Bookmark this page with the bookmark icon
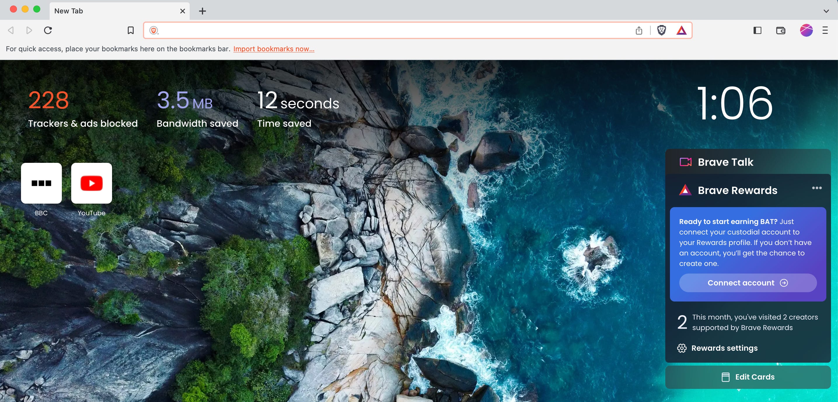This screenshot has width=838, height=402. [x=130, y=30]
